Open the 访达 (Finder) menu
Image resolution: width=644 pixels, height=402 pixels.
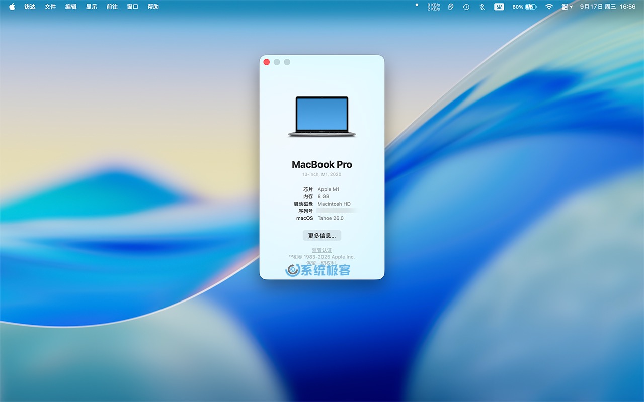coord(30,7)
